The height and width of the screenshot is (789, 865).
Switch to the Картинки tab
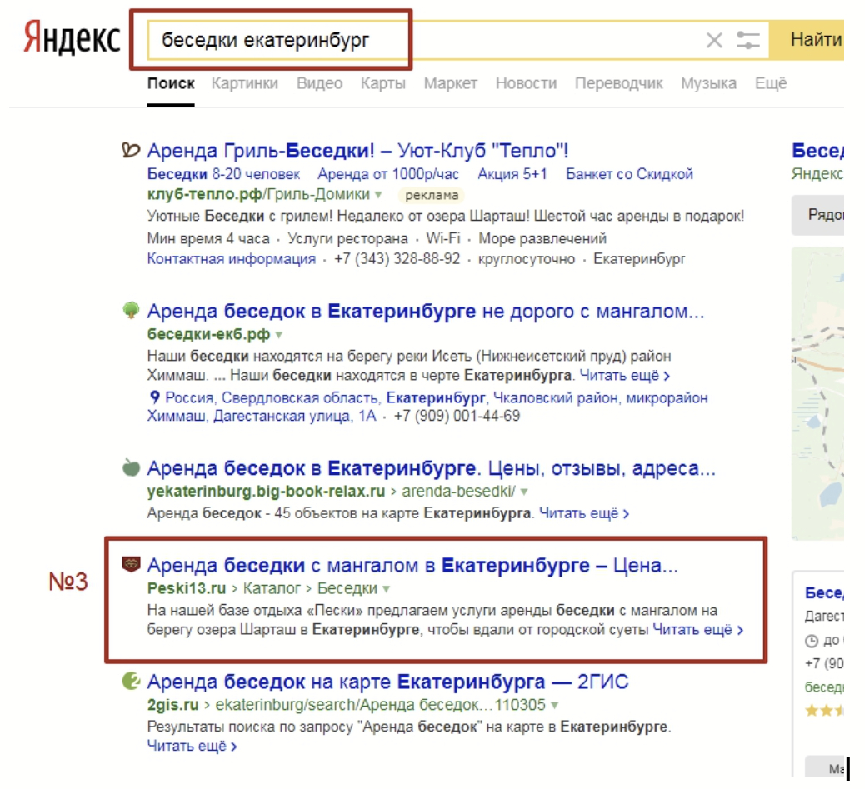[x=244, y=83]
